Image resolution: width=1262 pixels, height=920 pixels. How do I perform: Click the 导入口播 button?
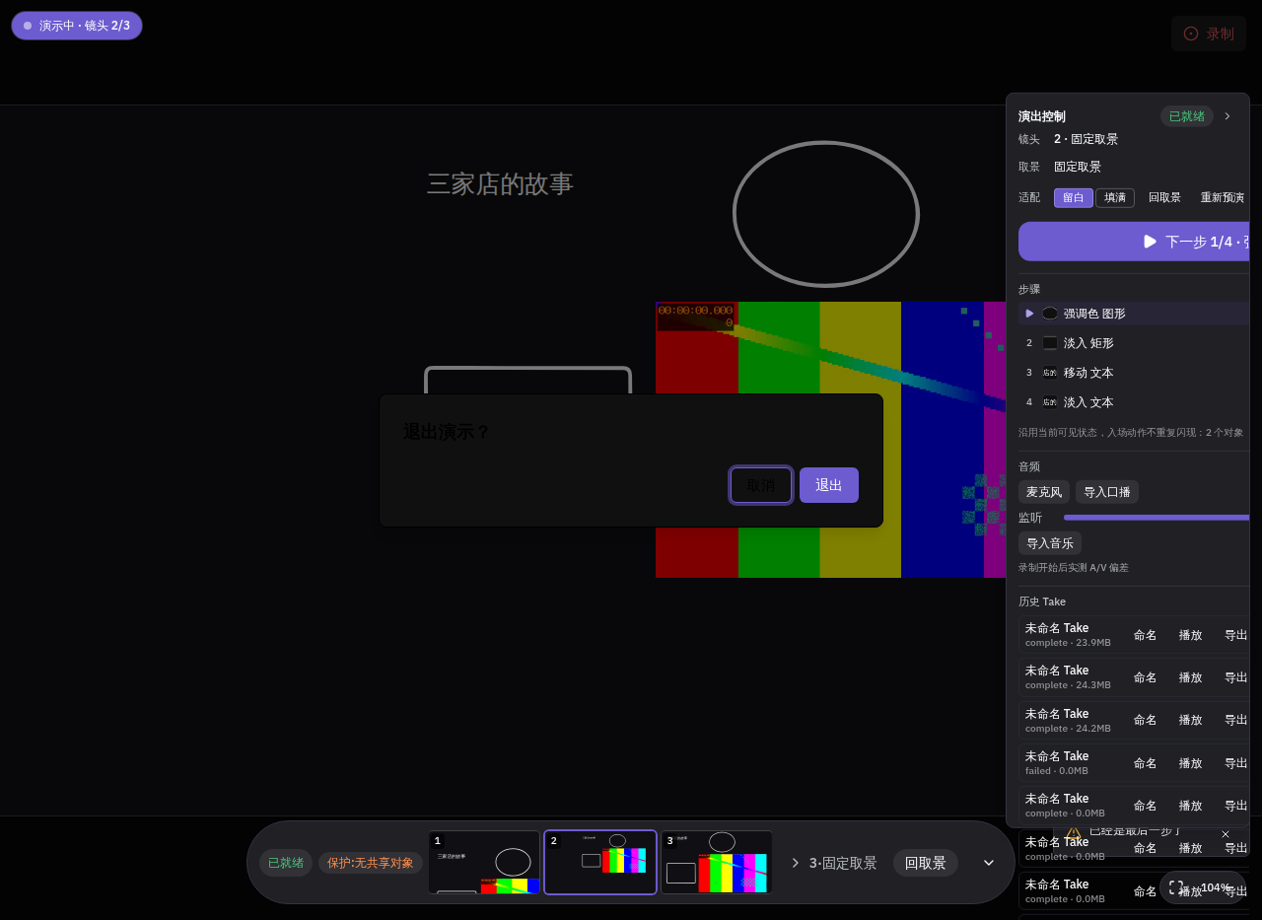coord(1107,492)
